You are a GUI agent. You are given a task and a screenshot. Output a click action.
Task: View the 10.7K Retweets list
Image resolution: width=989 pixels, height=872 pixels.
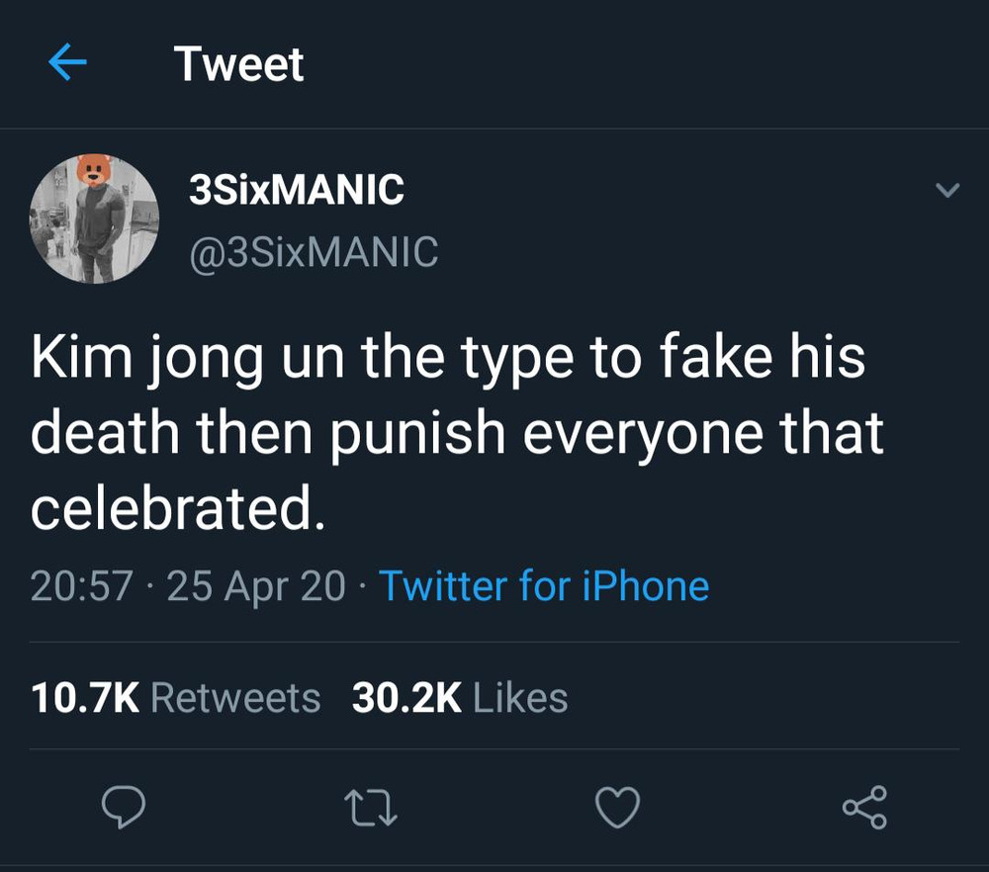[x=175, y=698]
